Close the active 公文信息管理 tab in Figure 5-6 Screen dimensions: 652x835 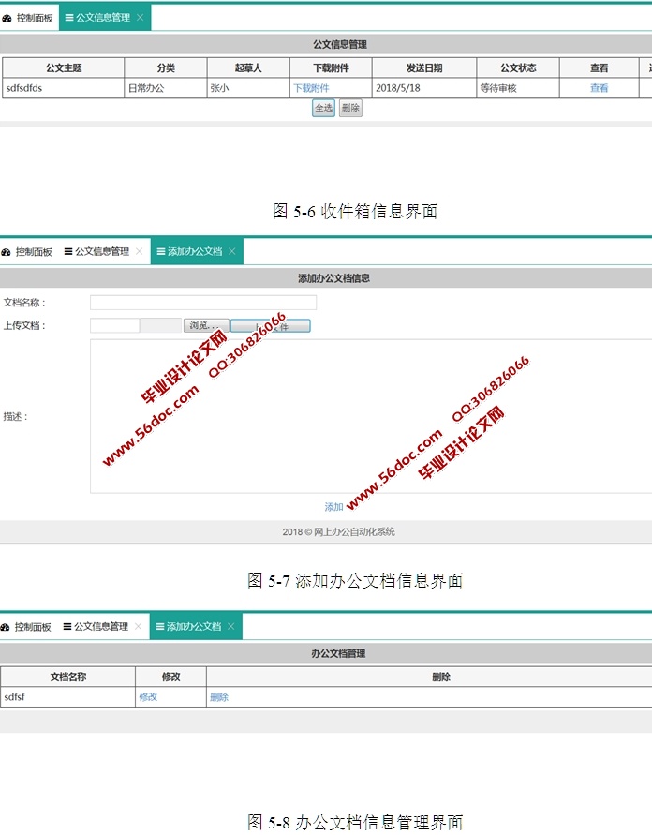click(141, 18)
